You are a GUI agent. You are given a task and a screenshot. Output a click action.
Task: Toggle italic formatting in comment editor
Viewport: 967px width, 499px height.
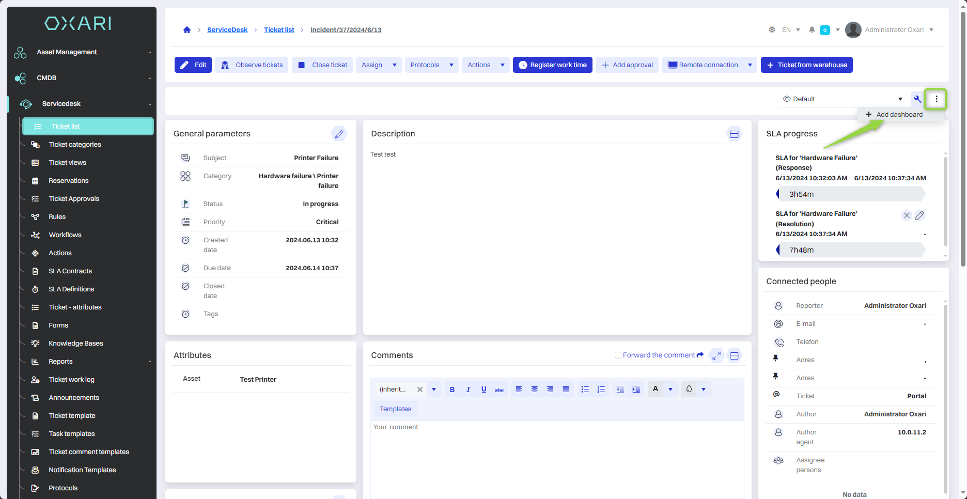pos(468,389)
